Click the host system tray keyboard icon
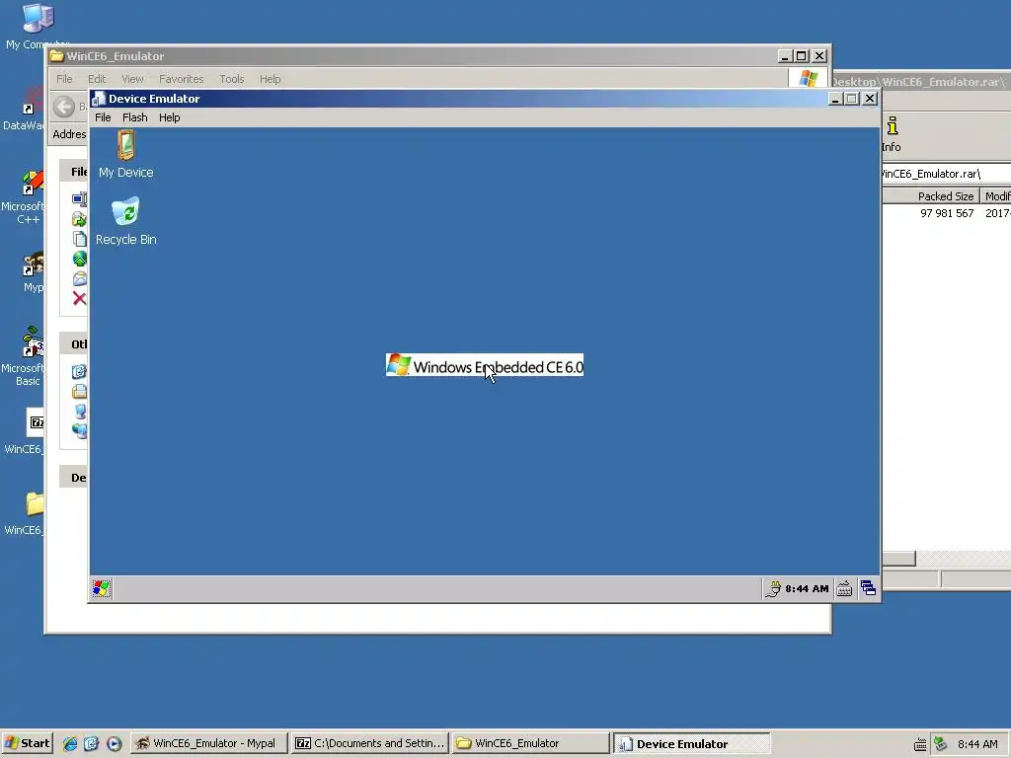This screenshot has height=758, width=1011. [x=921, y=744]
